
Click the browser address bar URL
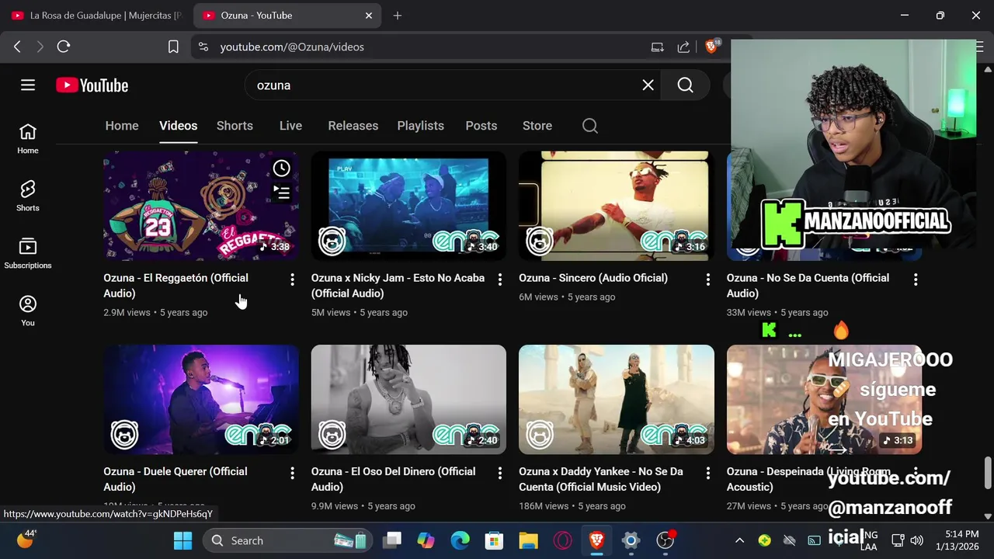292,47
